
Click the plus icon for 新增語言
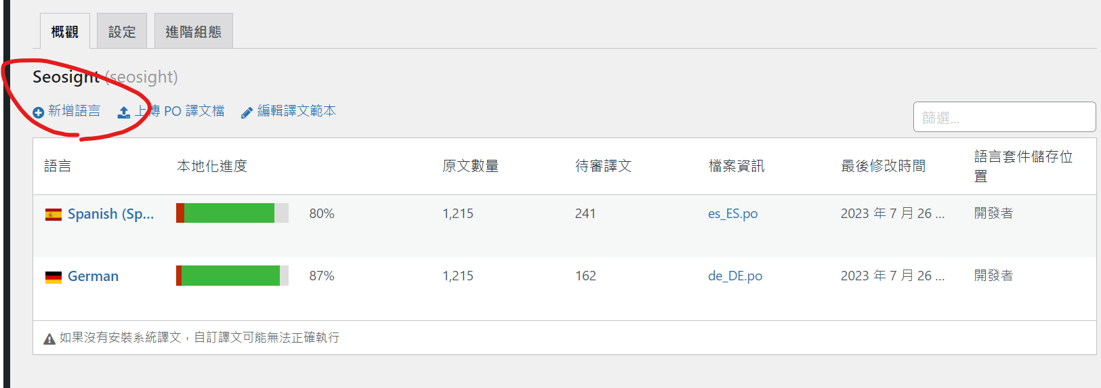pos(39,112)
